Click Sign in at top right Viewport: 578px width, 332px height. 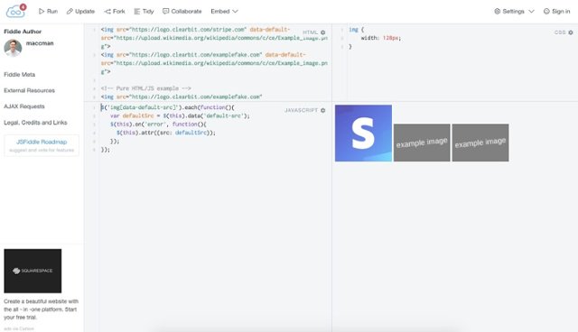coord(556,12)
